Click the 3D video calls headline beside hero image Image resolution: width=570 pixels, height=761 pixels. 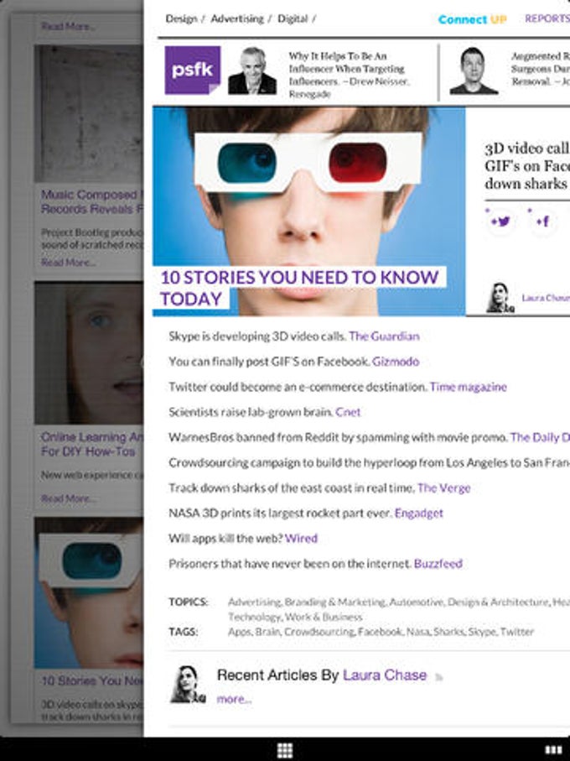[x=527, y=166]
